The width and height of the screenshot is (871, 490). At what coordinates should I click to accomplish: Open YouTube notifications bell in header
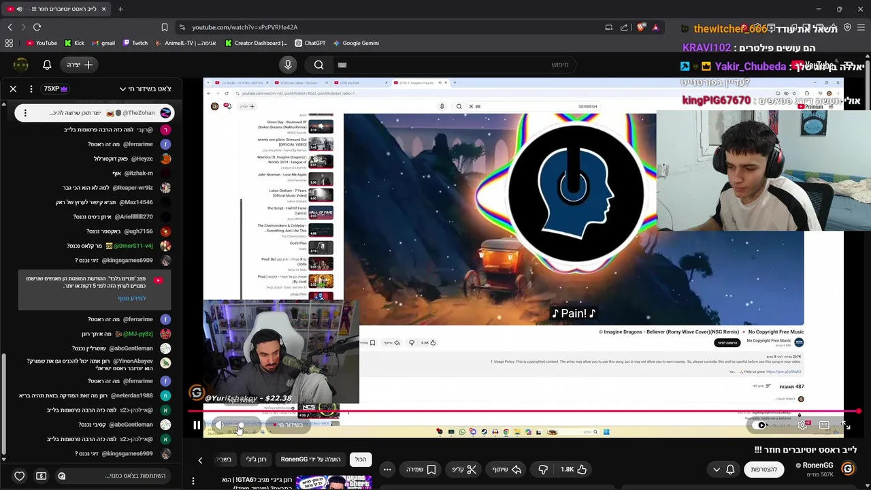pos(47,65)
